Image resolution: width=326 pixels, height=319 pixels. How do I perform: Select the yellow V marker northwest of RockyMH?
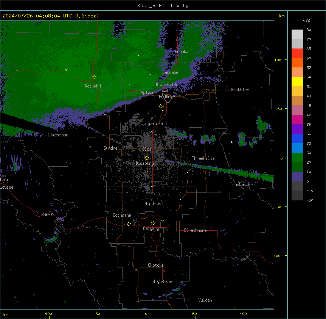[66, 70]
